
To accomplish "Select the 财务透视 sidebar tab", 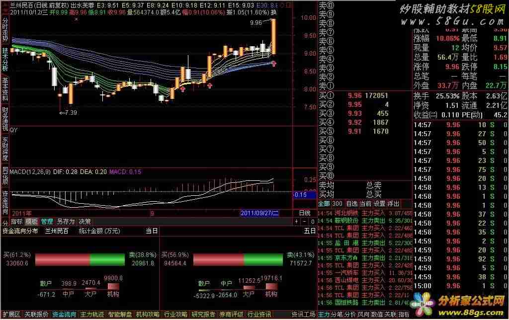I will point(5,119).
